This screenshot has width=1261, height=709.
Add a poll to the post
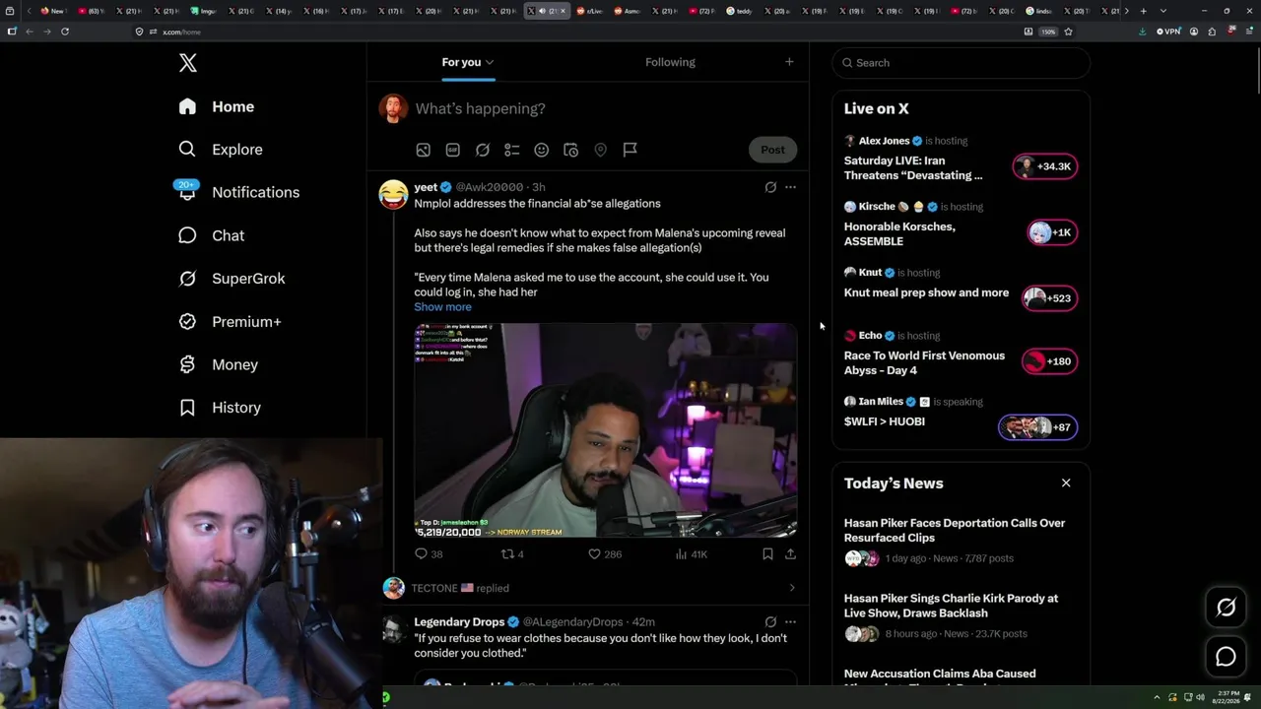coord(511,150)
